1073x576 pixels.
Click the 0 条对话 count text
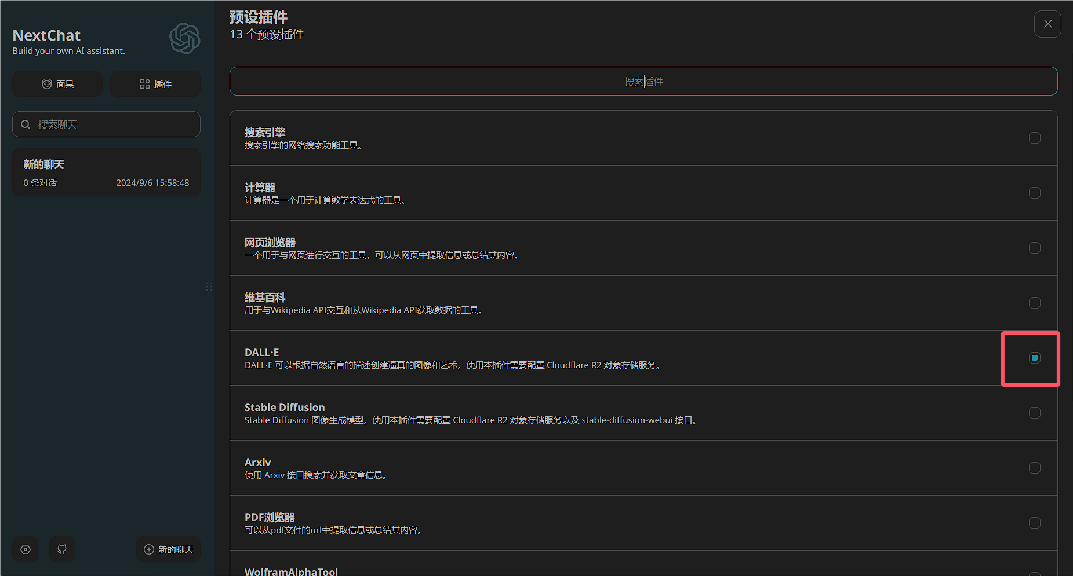[x=40, y=183]
